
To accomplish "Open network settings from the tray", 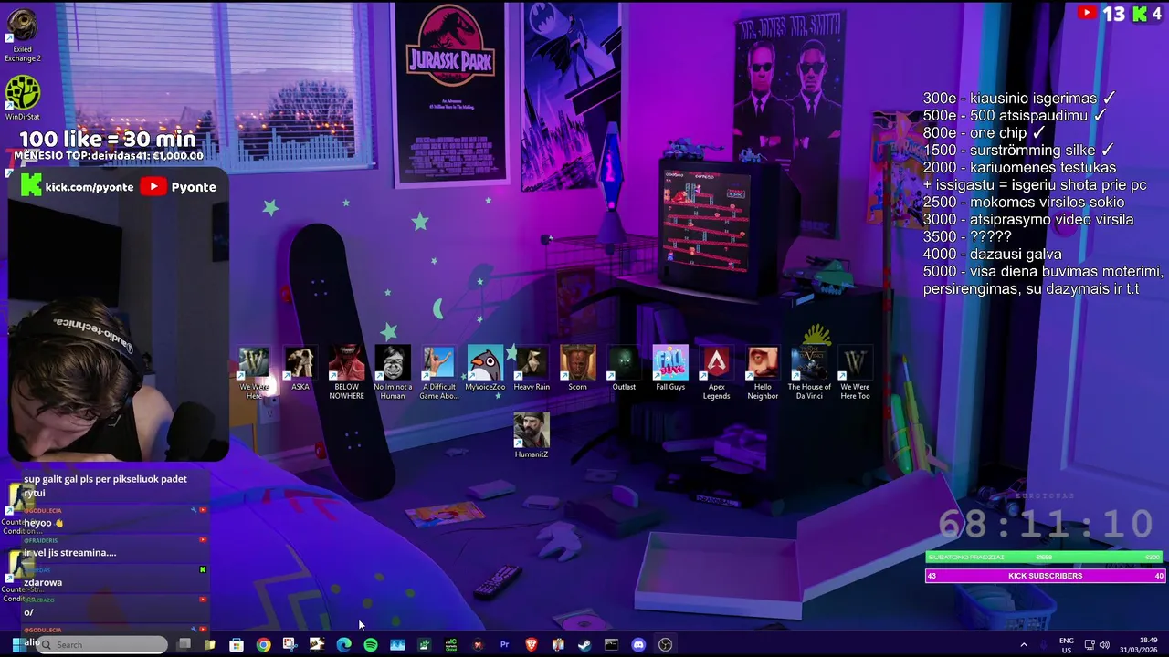I will (x=1088, y=645).
